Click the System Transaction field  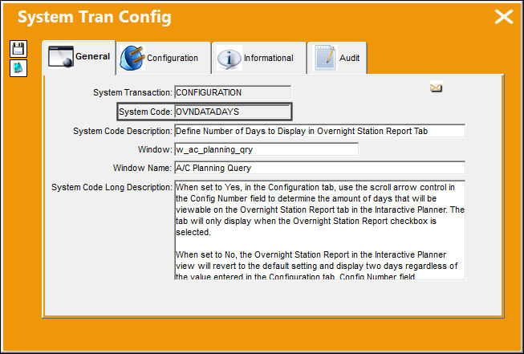(x=233, y=92)
